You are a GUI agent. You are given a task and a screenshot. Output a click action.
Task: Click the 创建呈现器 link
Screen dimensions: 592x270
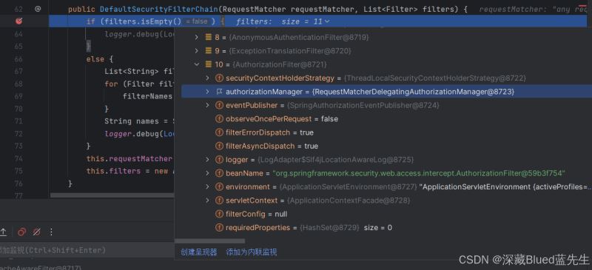pos(198,252)
